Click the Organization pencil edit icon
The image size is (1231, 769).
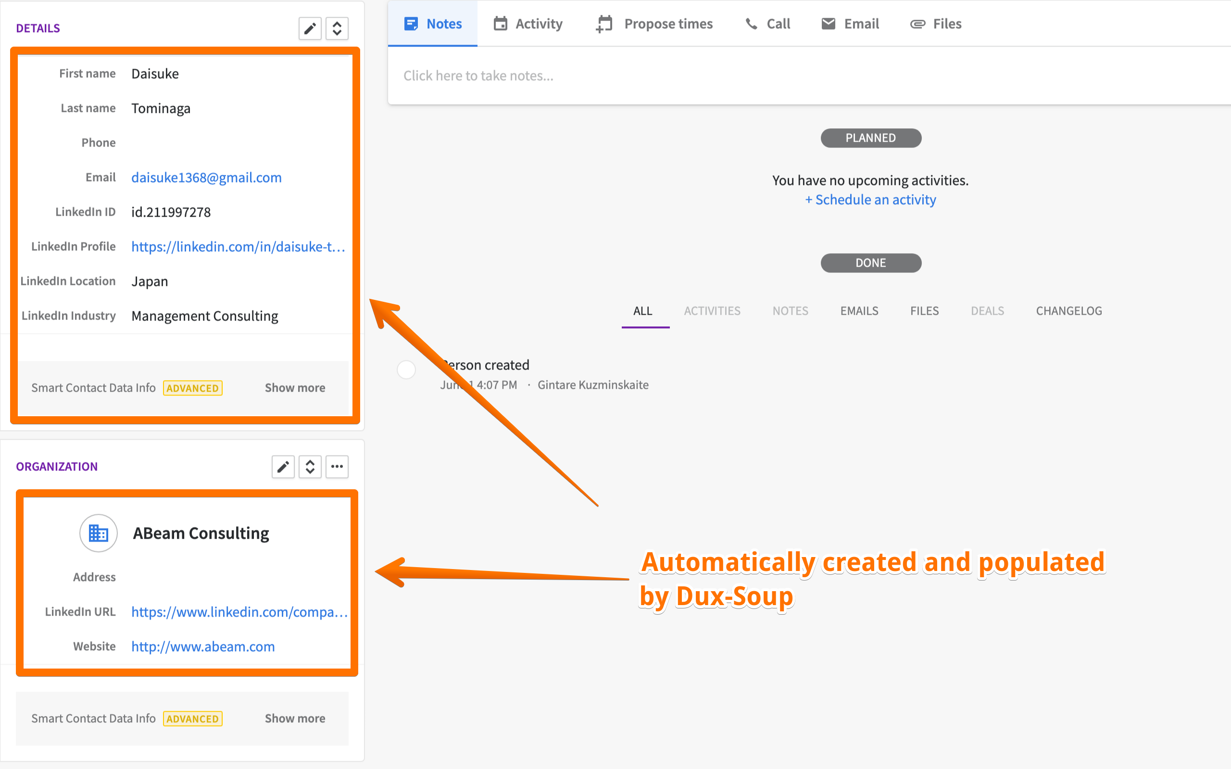coord(283,466)
